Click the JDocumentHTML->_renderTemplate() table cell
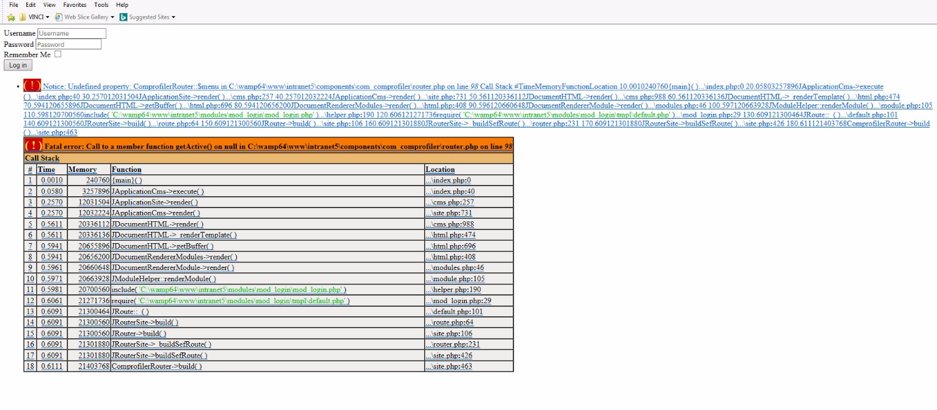The image size is (937, 410). [267, 235]
